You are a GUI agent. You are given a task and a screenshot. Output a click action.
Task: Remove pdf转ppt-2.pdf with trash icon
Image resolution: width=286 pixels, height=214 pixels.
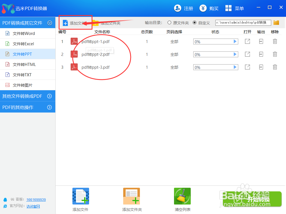tap(275, 54)
